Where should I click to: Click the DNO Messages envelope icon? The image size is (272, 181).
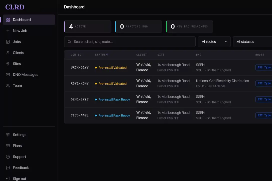point(8,75)
